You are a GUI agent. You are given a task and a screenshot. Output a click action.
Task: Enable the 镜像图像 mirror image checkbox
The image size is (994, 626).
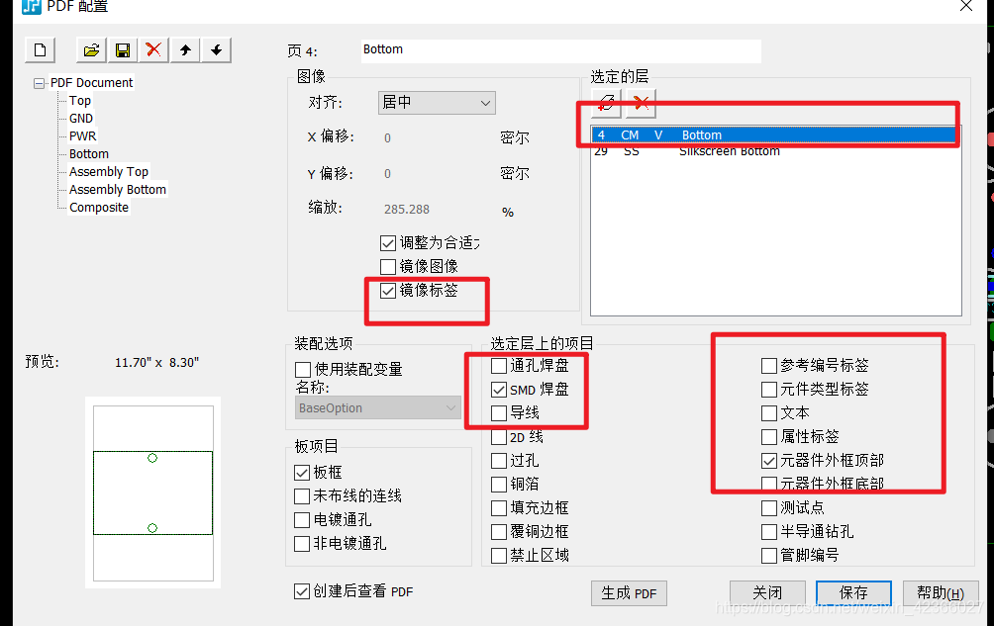pos(388,266)
